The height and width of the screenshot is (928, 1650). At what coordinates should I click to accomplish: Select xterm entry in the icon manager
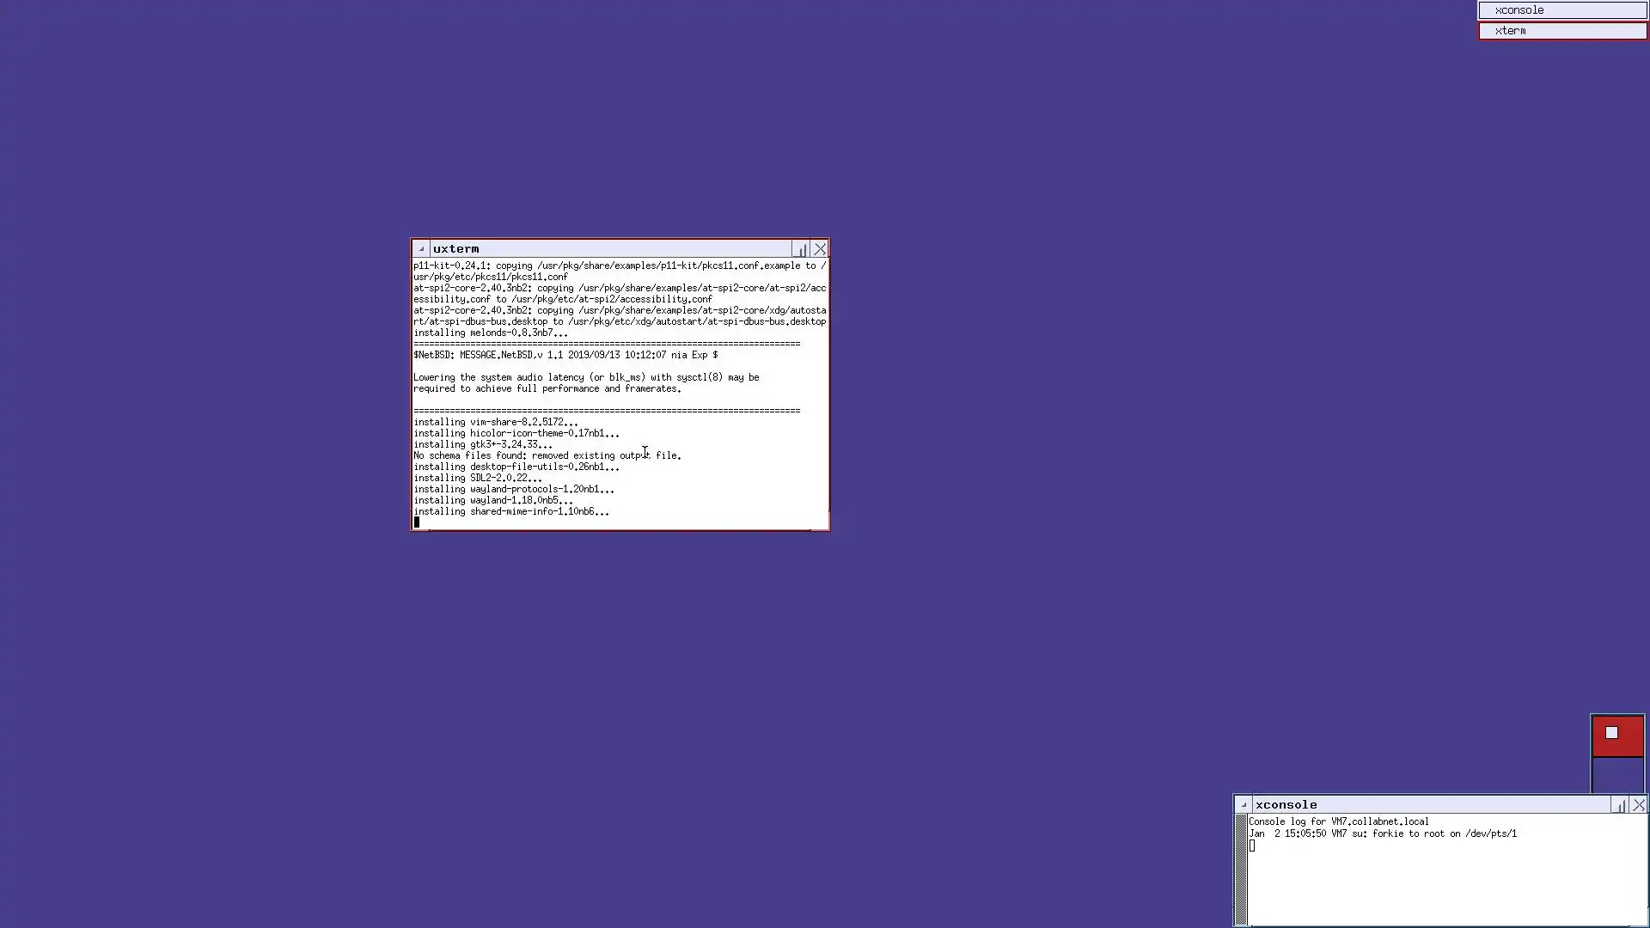click(x=1561, y=31)
